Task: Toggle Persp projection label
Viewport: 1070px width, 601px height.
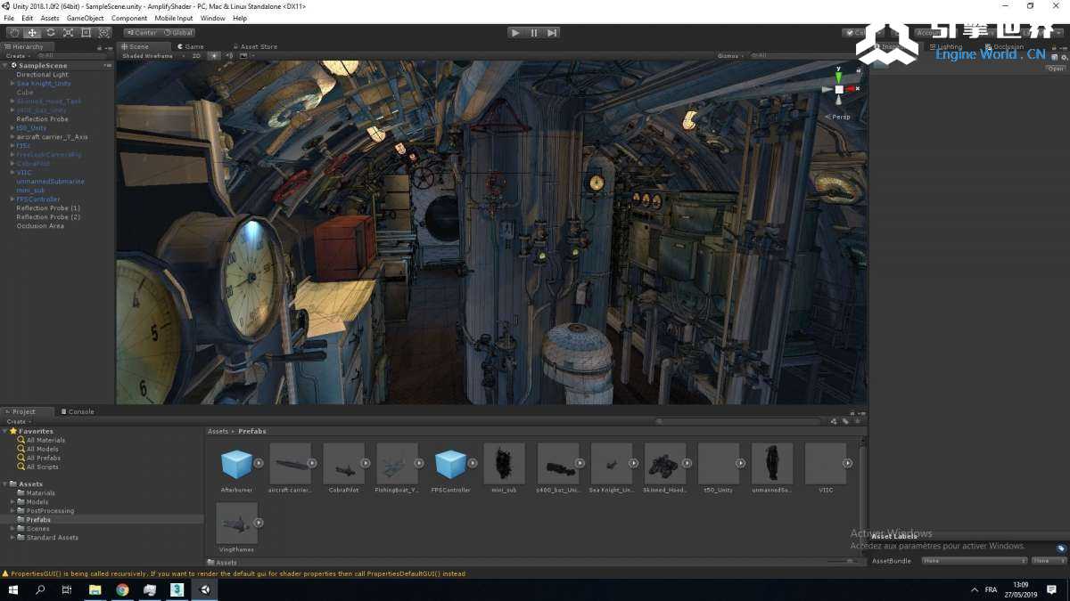Action: click(838, 117)
